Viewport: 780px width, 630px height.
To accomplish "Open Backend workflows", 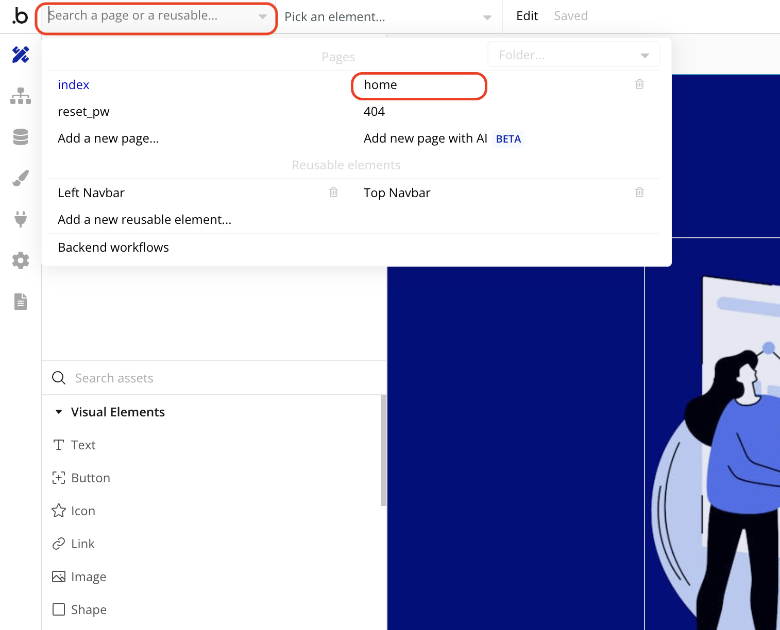I will 113,248.
